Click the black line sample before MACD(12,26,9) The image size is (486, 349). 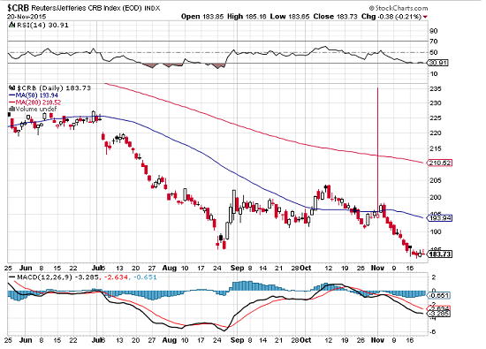(12, 277)
